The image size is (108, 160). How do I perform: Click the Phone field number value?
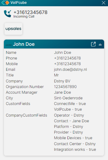click(67, 58)
